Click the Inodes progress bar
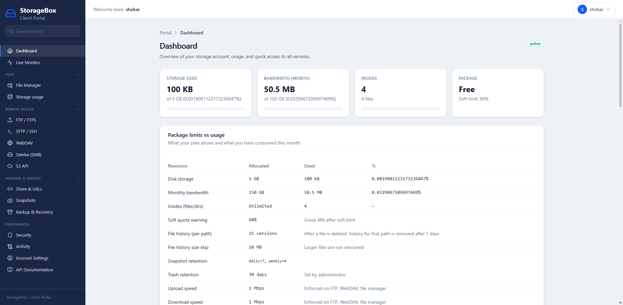 click(401, 109)
